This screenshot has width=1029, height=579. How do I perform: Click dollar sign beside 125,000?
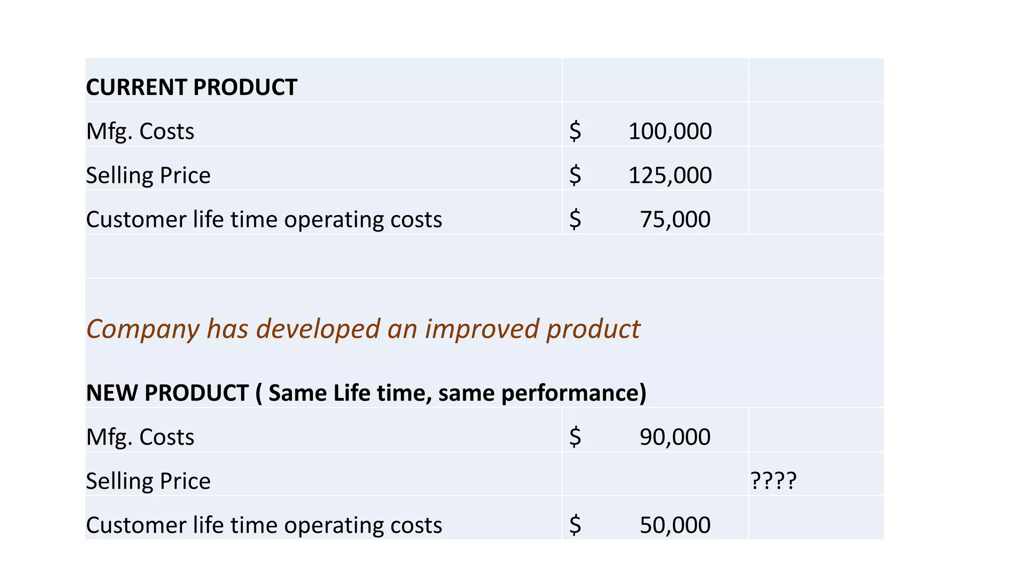tap(575, 175)
